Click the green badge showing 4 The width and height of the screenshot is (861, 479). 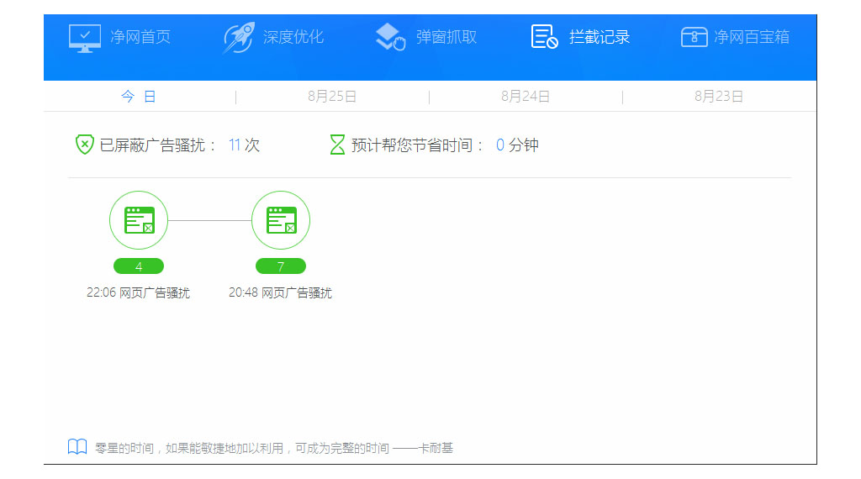139,266
